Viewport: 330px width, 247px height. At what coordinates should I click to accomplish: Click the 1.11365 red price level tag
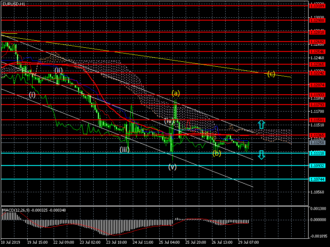tap(317, 135)
